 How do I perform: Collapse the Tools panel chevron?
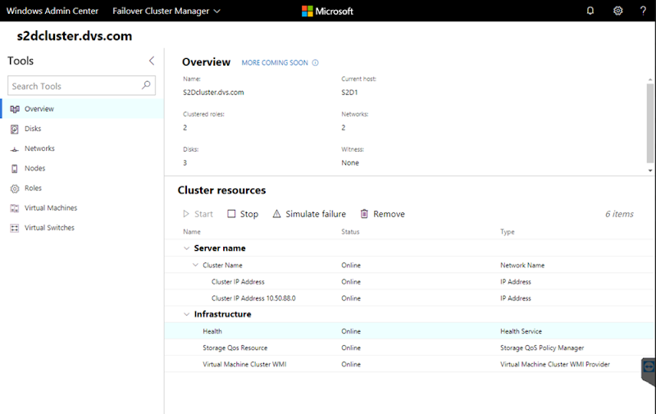[x=152, y=61]
